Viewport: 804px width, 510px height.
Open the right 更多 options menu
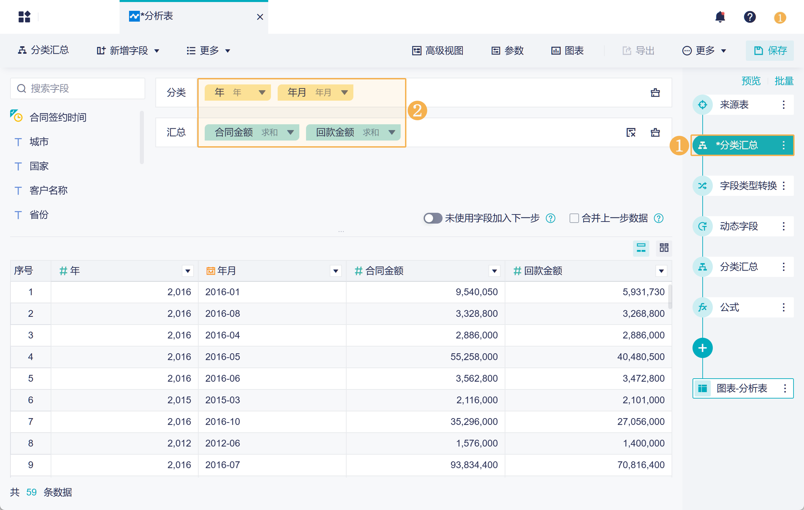coord(704,51)
